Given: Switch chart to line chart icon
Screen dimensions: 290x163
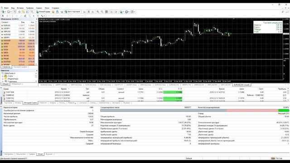Looking at the screenshot, I should point(93,12).
